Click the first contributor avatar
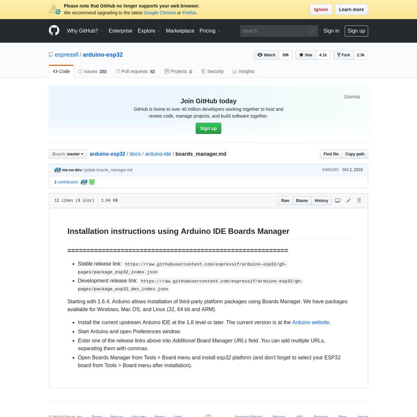The height and width of the screenshot is (417, 417). (84, 182)
